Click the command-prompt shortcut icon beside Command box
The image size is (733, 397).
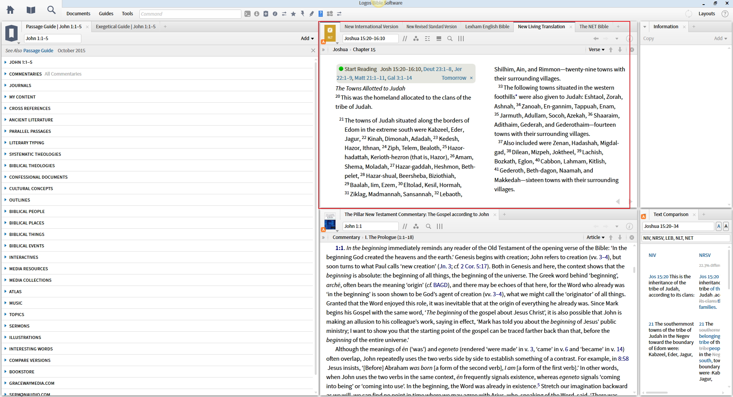click(248, 14)
